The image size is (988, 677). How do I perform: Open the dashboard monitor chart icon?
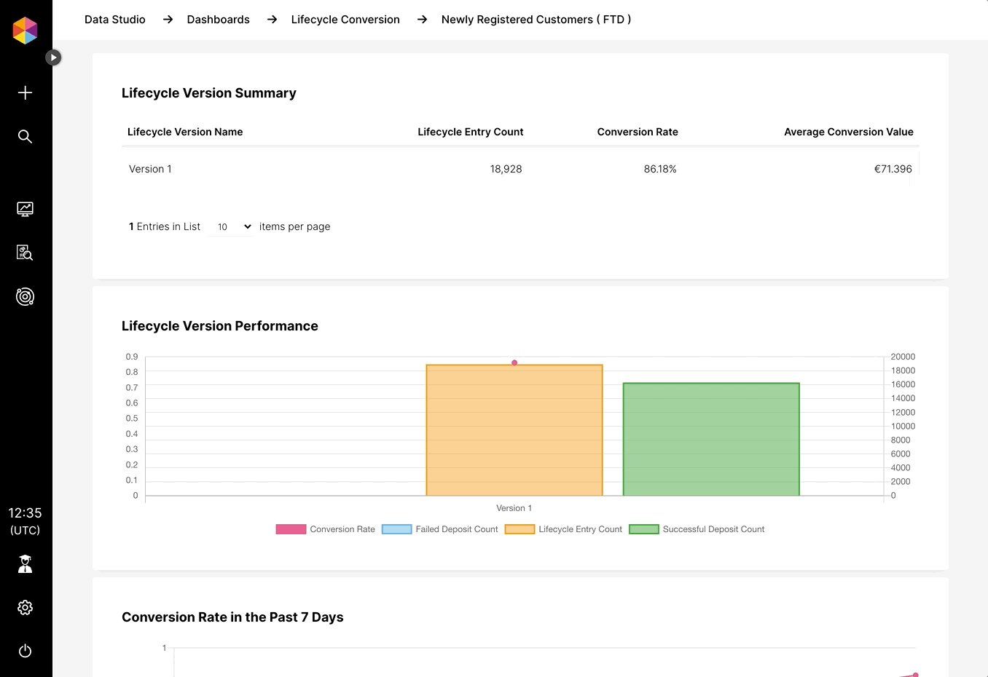(25, 209)
